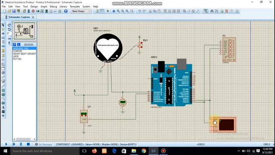Click the L library button

[18, 45]
